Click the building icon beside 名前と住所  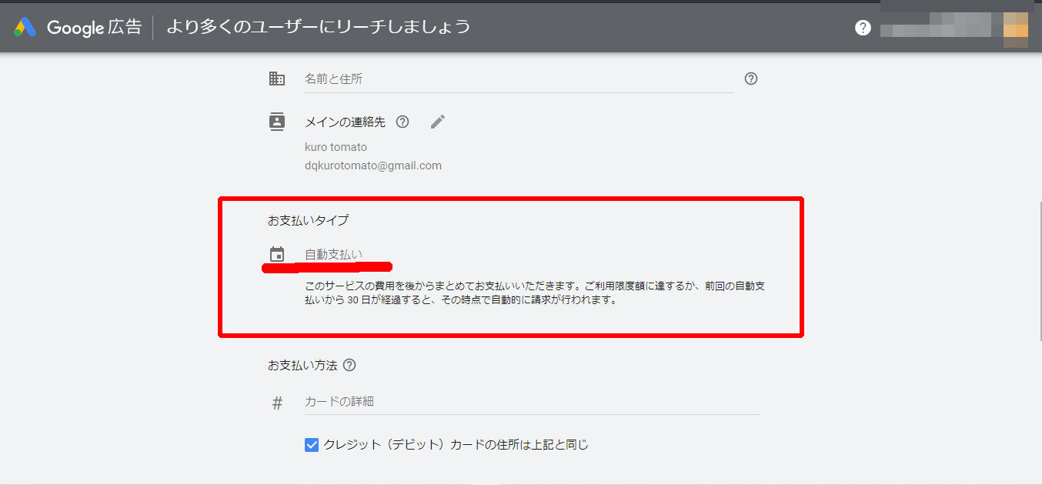pyautogui.click(x=277, y=79)
